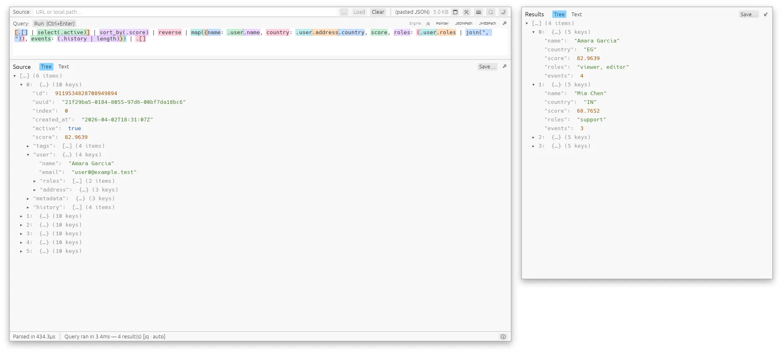Switch Source panel to Text view

pos(63,67)
